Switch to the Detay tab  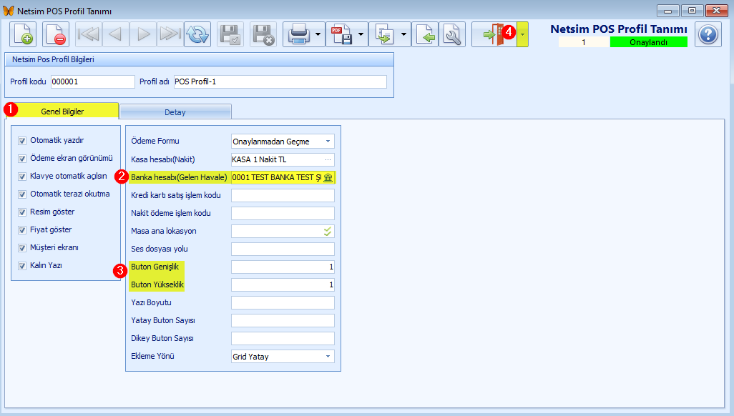[175, 112]
